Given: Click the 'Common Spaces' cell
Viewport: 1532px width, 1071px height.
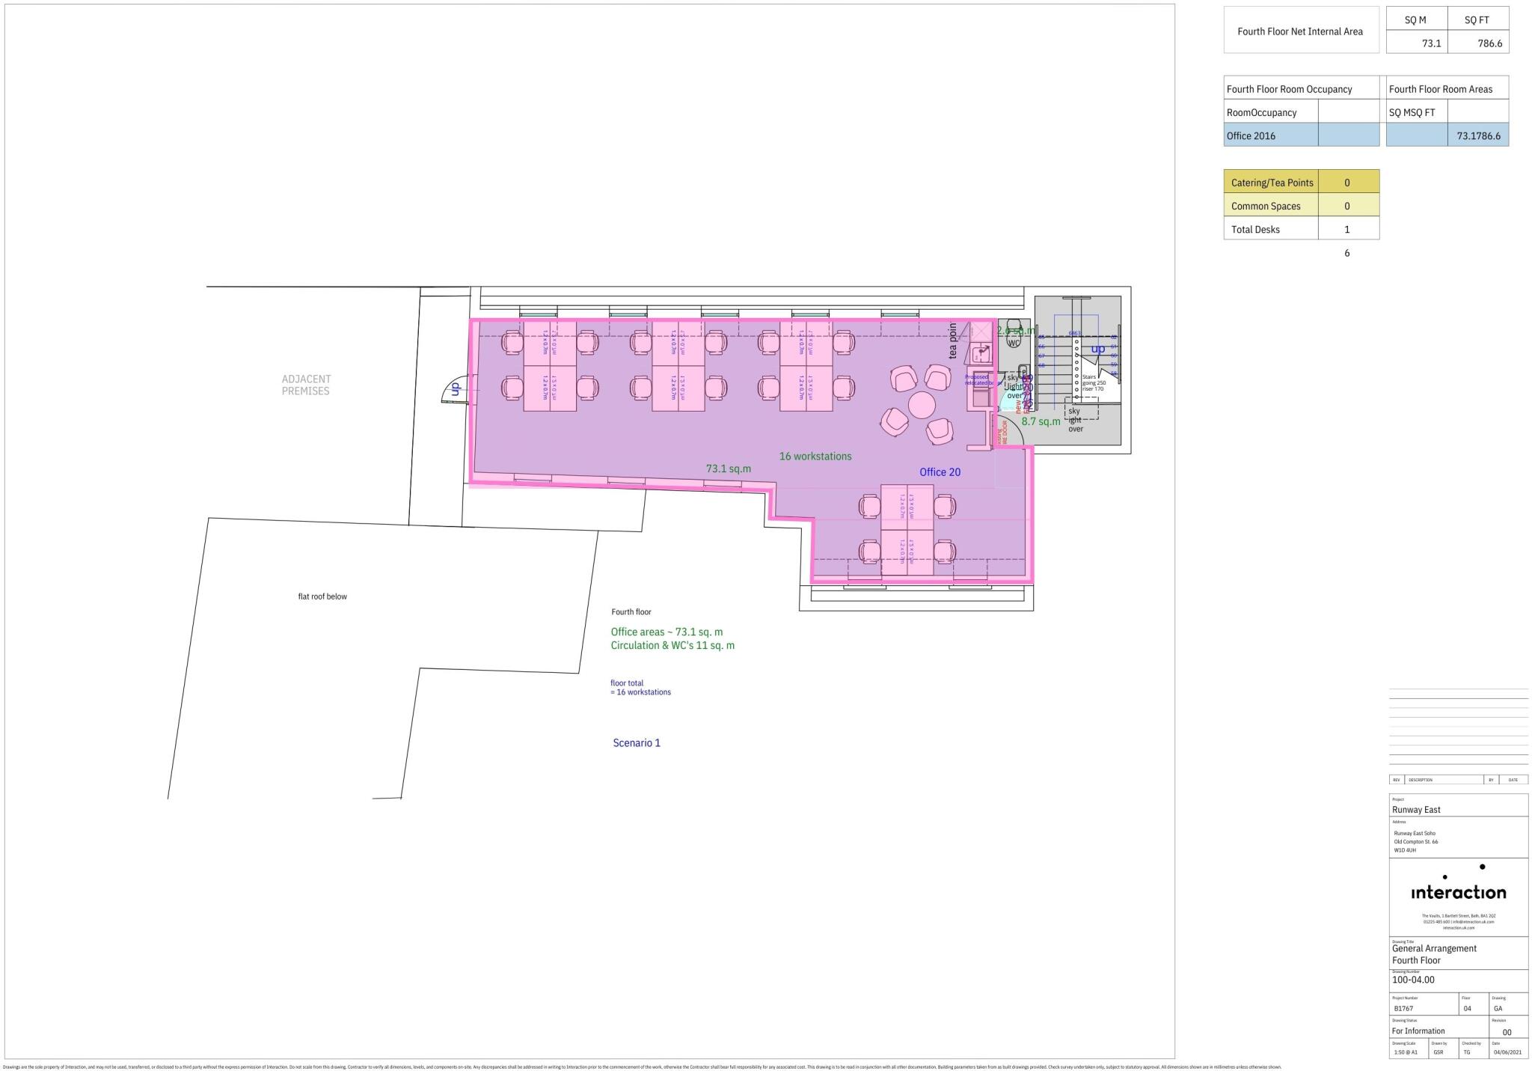Looking at the screenshot, I should [1271, 205].
